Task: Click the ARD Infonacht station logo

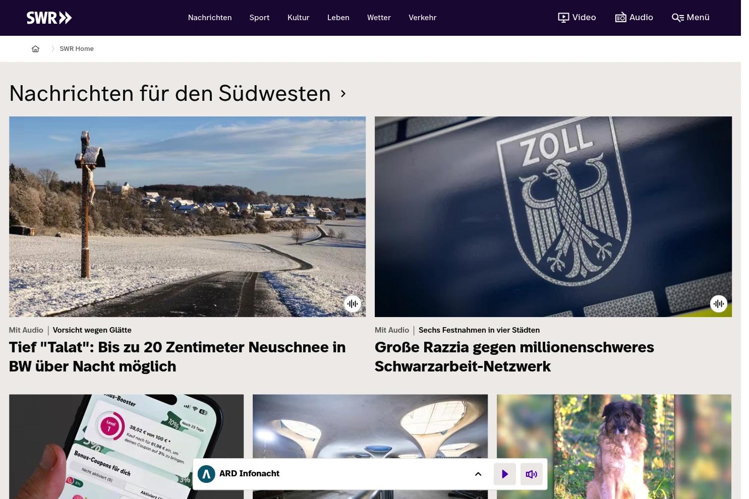Action: (206, 474)
